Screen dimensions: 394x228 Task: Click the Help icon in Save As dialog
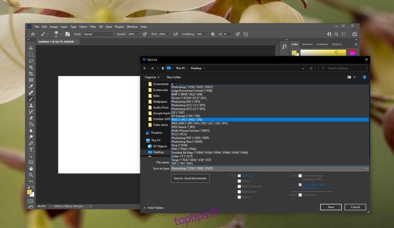(x=364, y=77)
